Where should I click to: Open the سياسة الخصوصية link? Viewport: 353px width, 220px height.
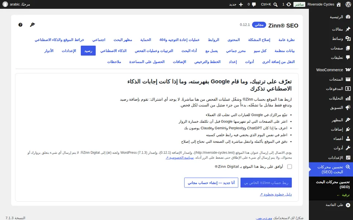pos(180,158)
